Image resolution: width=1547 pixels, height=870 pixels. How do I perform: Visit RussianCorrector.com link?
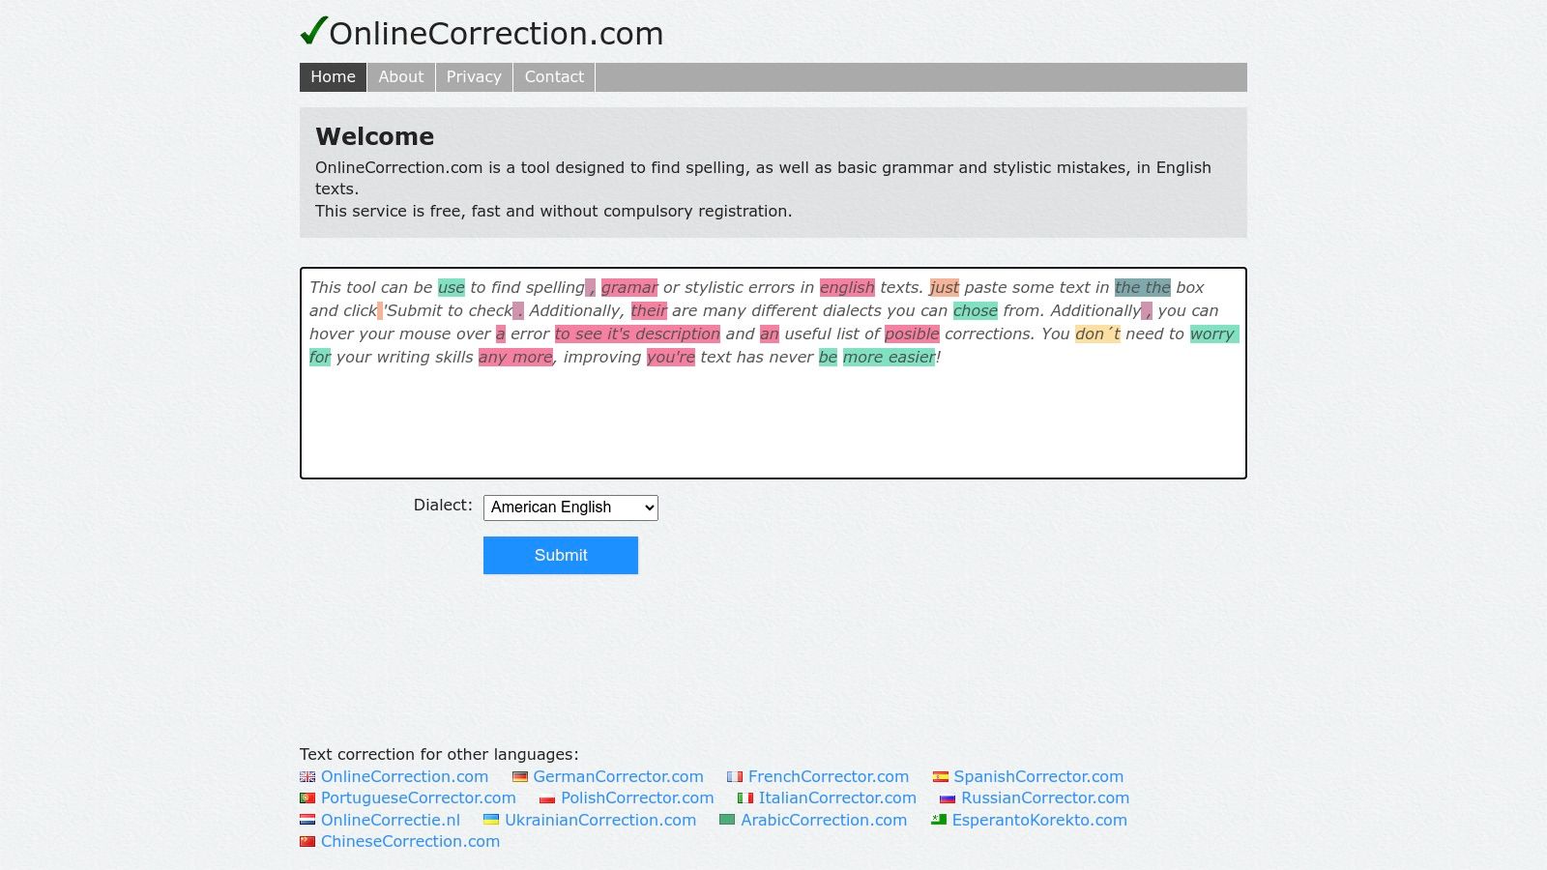coord(1045,798)
